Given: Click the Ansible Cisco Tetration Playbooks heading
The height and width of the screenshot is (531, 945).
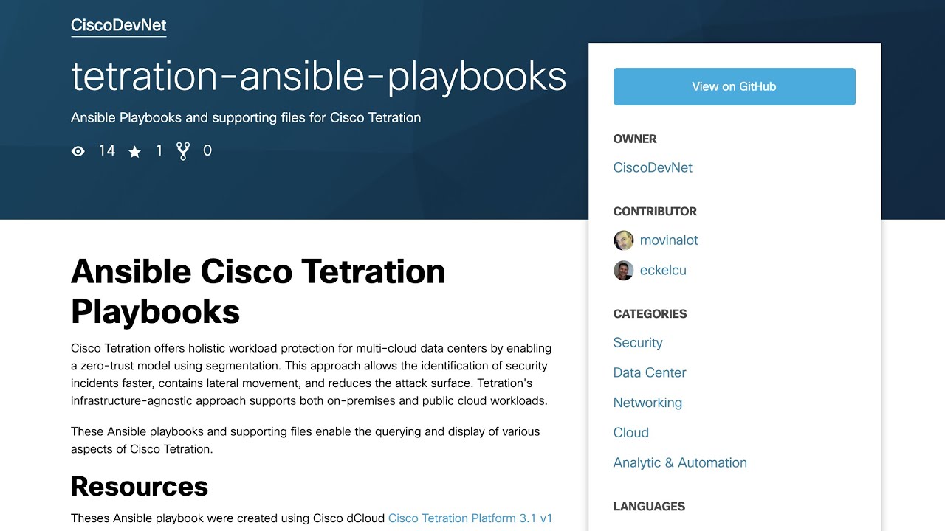Looking at the screenshot, I should pyautogui.click(x=258, y=291).
